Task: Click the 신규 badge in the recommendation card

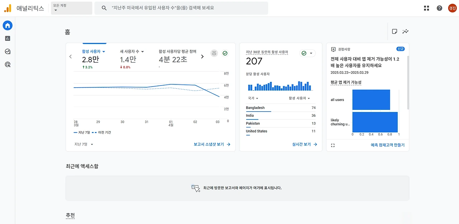Action: [x=401, y=49]
